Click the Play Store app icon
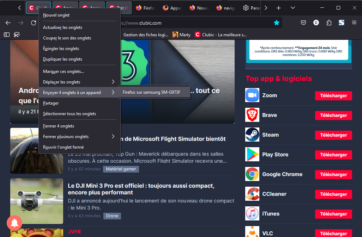This screenshot has height=237, width=362. click(252, 154)
